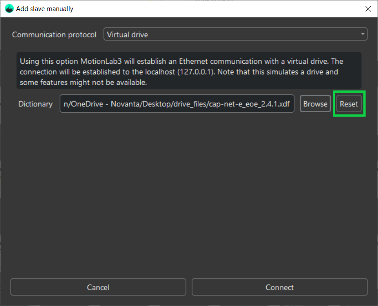
Task: Open the Communication protocol dropdown
Action: click(x=235, y=34)
